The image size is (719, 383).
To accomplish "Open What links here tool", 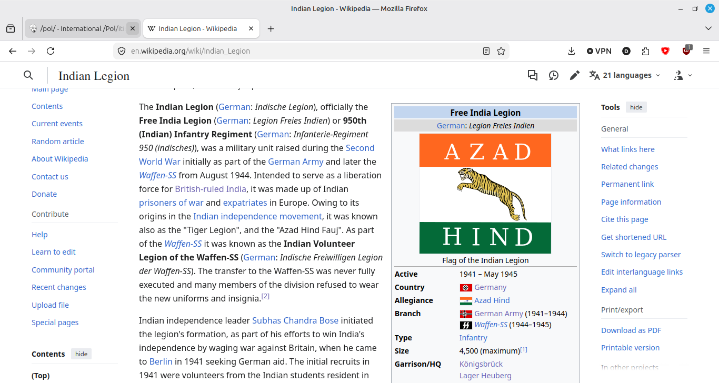I will pos(628,149).
